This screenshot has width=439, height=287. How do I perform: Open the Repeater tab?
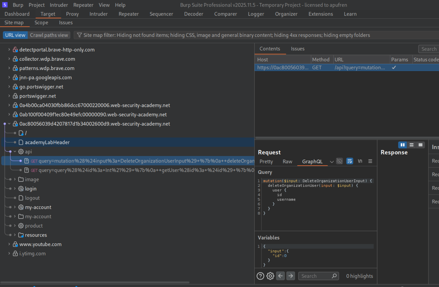pyautogui.click(x=128, y=14)
